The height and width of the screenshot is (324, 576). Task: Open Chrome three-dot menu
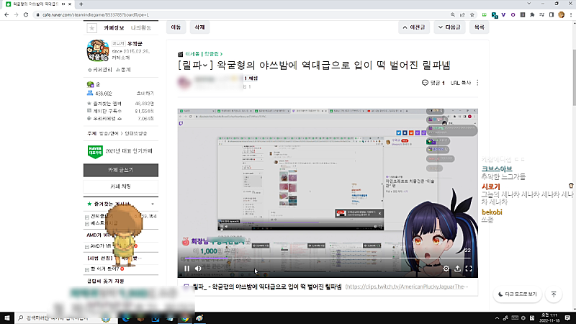[x=571, y=14]
